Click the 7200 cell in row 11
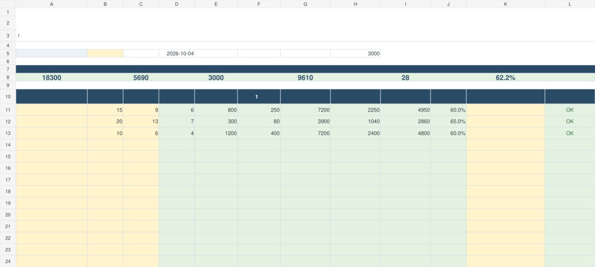This screenshot has height=267, width=595. [306, 110]
